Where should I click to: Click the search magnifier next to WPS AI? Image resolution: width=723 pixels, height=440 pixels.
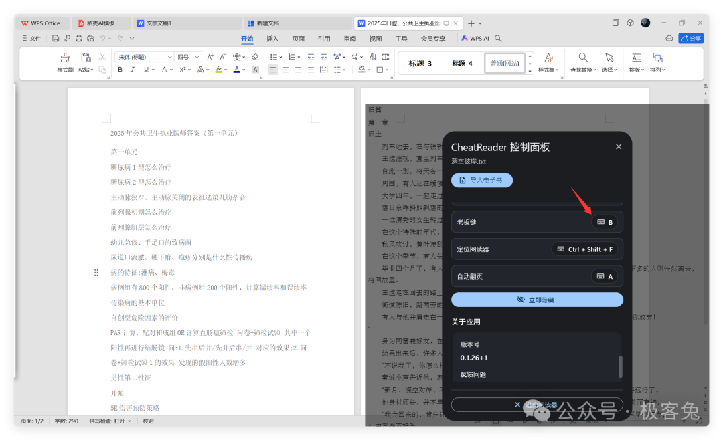(x=499, y=39)
